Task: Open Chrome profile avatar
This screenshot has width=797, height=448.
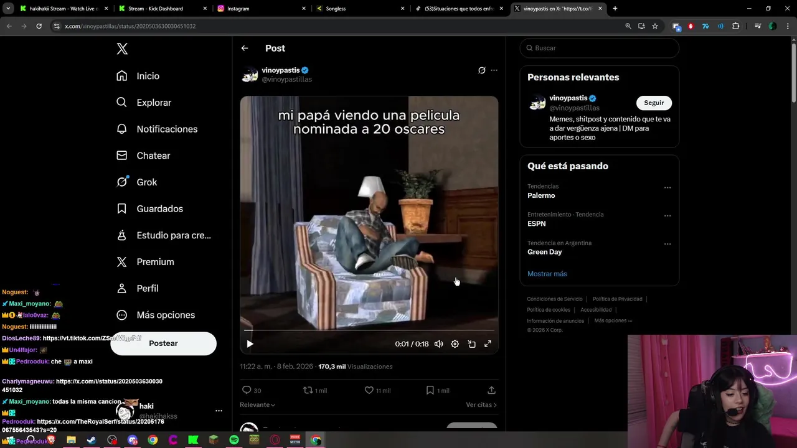Action: point(772,26)
